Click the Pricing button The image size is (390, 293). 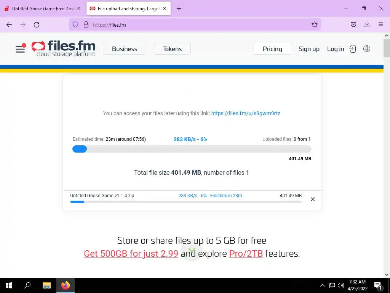pyautogui.click(x=272, y=49)
